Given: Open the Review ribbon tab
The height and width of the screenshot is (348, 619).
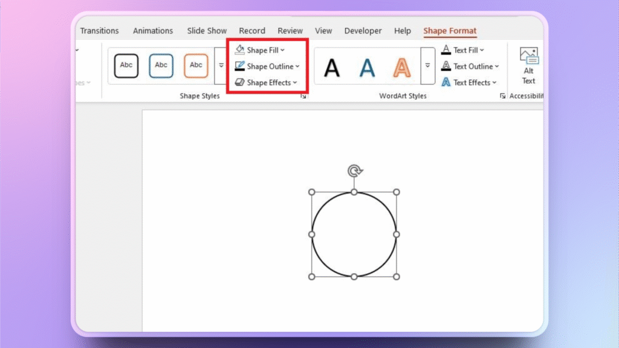Looking at the screenshot, I should pos(290,30).
